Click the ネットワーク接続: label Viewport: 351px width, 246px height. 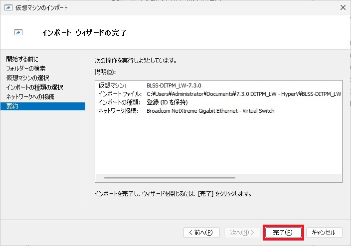coord(118,111)
